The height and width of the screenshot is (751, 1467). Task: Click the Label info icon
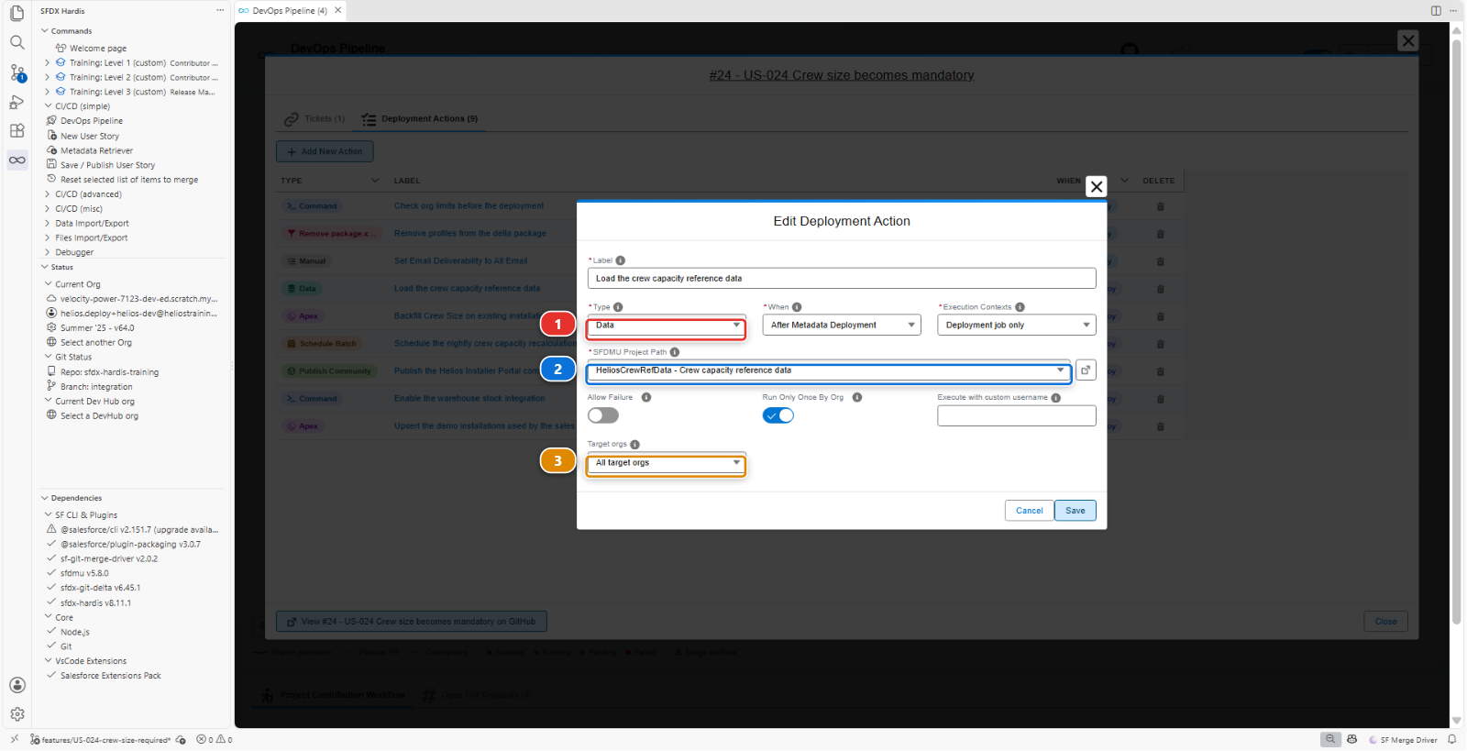[621, 260]
